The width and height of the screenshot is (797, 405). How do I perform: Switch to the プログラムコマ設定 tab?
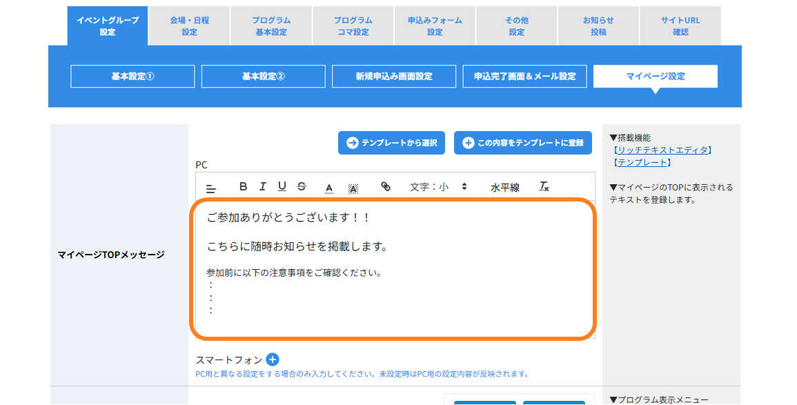(353, 26)
